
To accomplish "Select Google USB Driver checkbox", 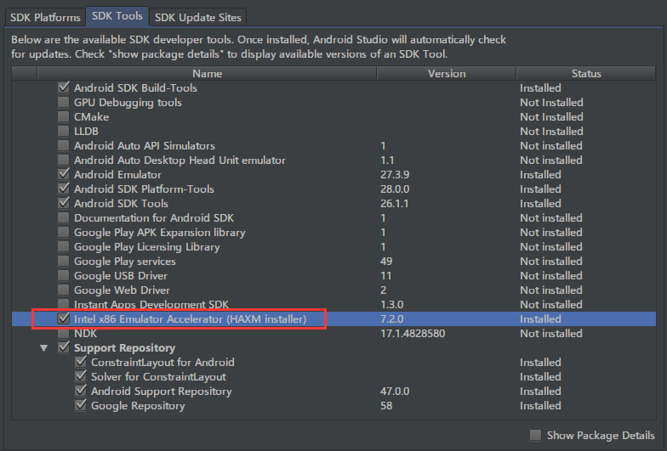I will coord(63,276).
